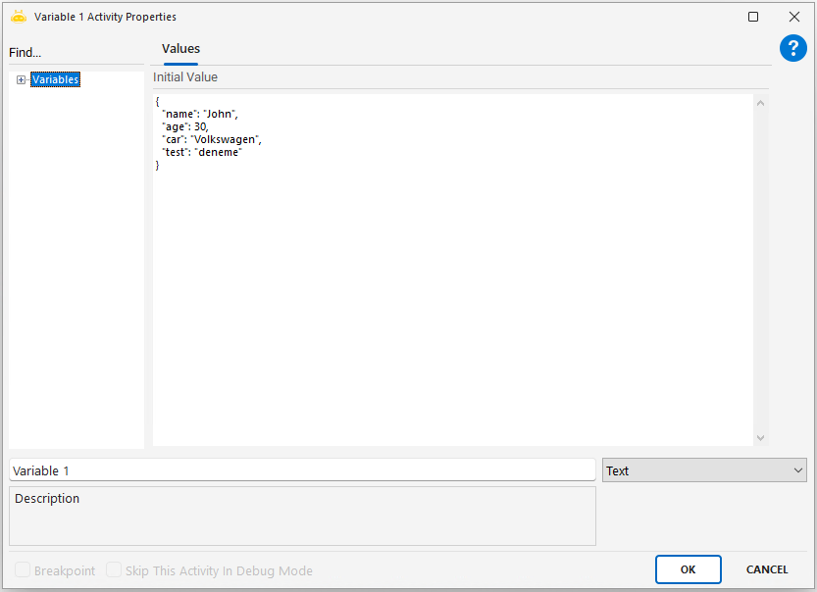Image resolution: width=817 pixels, height=592 pixels.
Task: Click the scroll up arrow of Initial Value
Action: (x=761, y=103)
